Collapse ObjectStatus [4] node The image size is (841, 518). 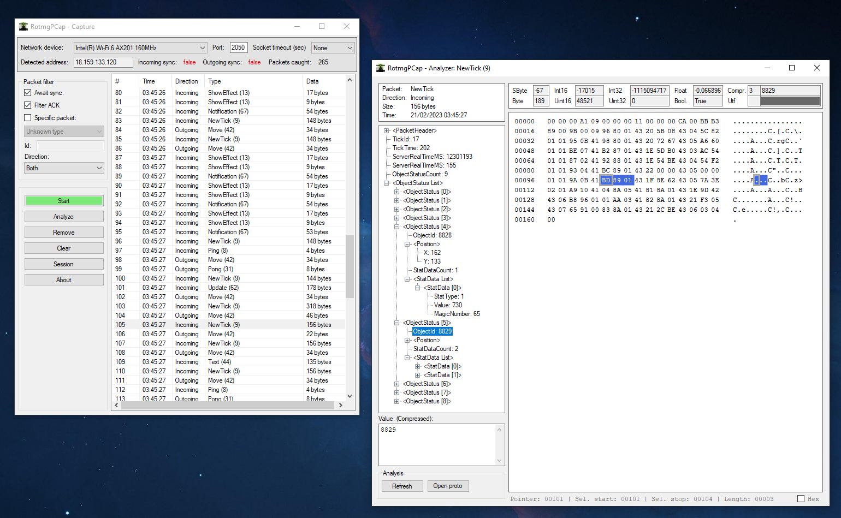(x=397, y=227)
